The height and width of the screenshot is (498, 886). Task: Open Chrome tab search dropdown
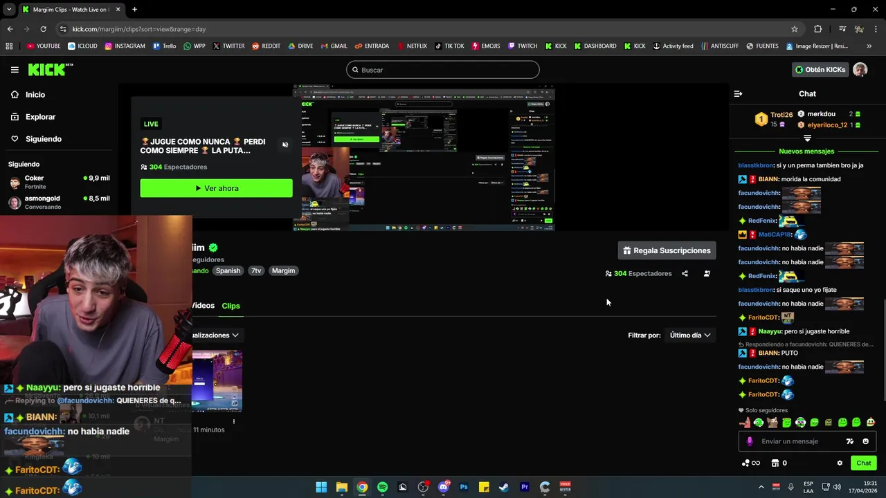tap(9, 10)
